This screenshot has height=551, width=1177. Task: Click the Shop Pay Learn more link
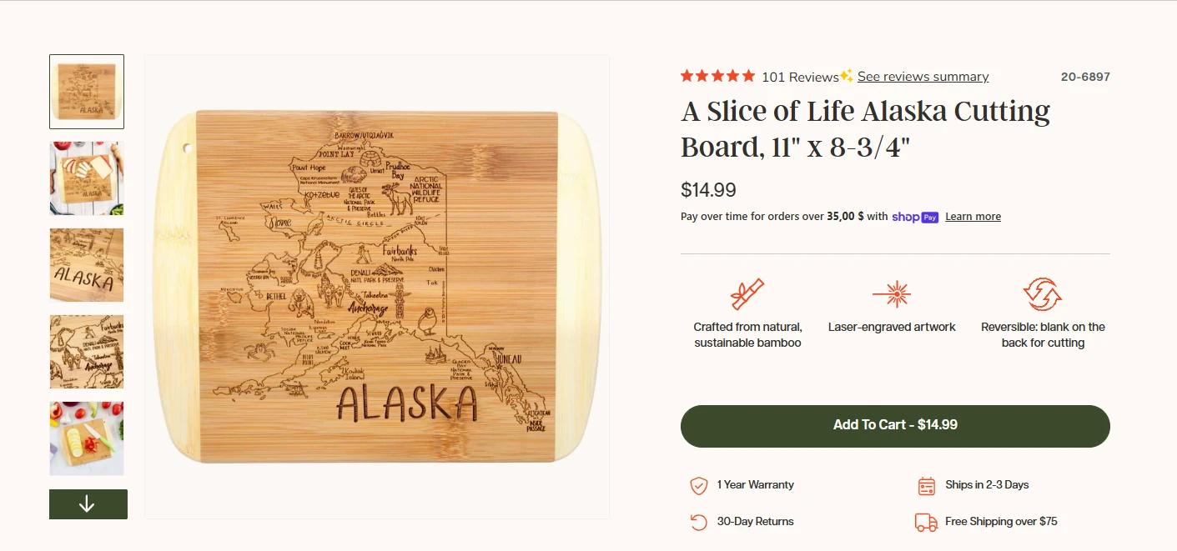(973, 217)
